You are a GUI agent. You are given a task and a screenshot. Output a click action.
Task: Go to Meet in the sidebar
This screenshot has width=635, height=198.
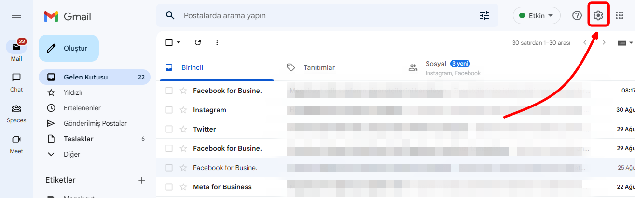tap(16, 144)
